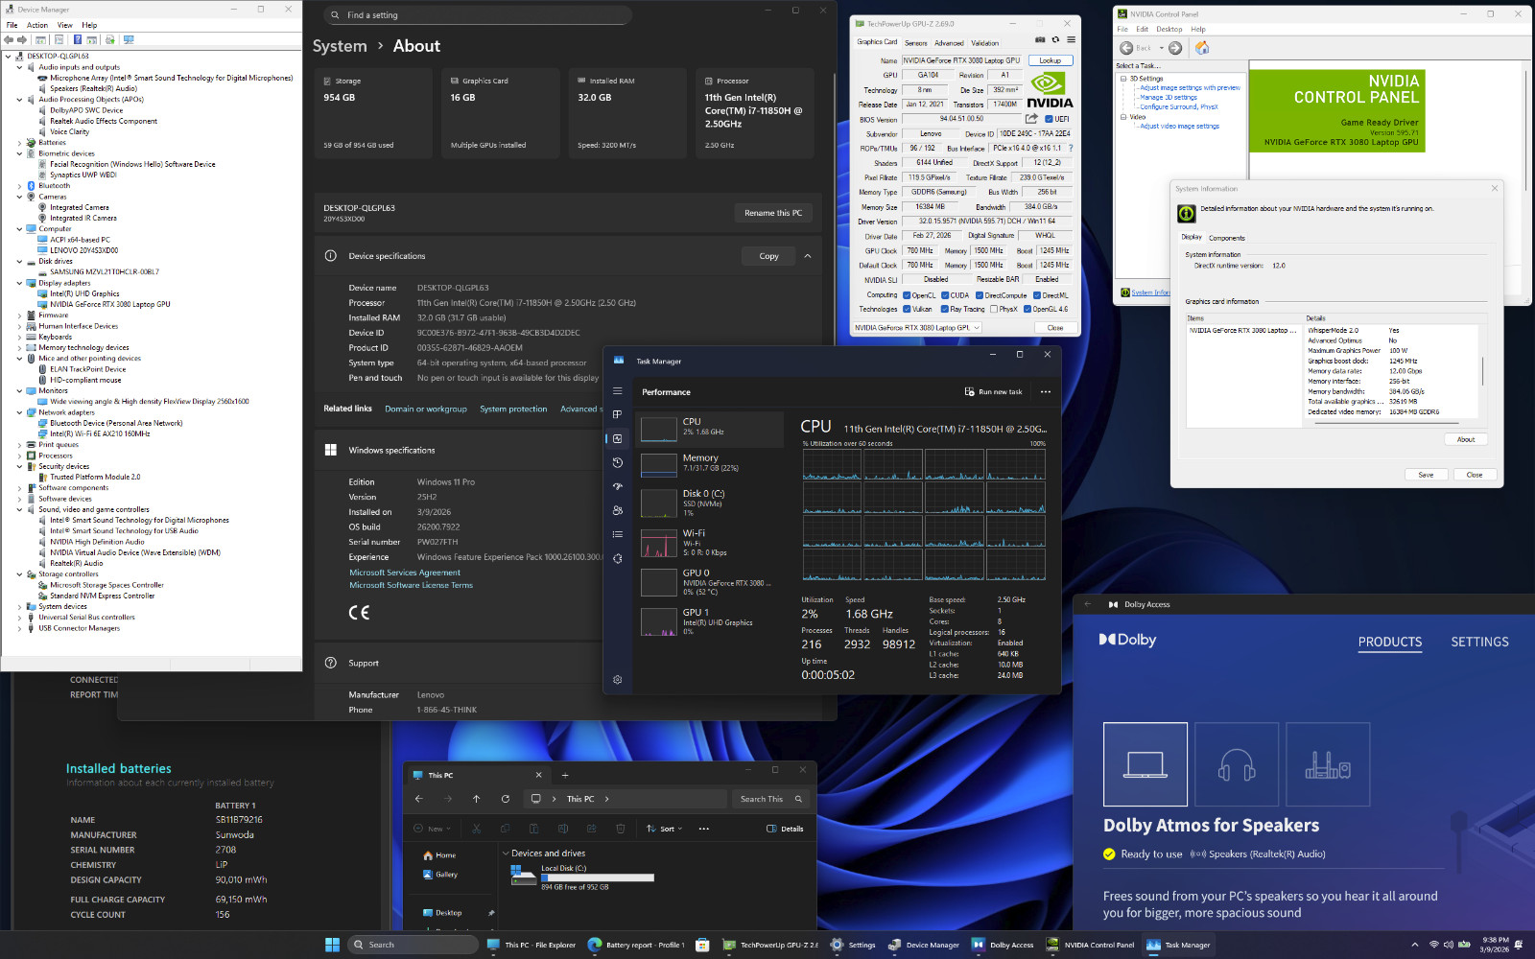
Task: Open Desktop menu in NVIDIA Control Panel
Action: coord(1169,29)
